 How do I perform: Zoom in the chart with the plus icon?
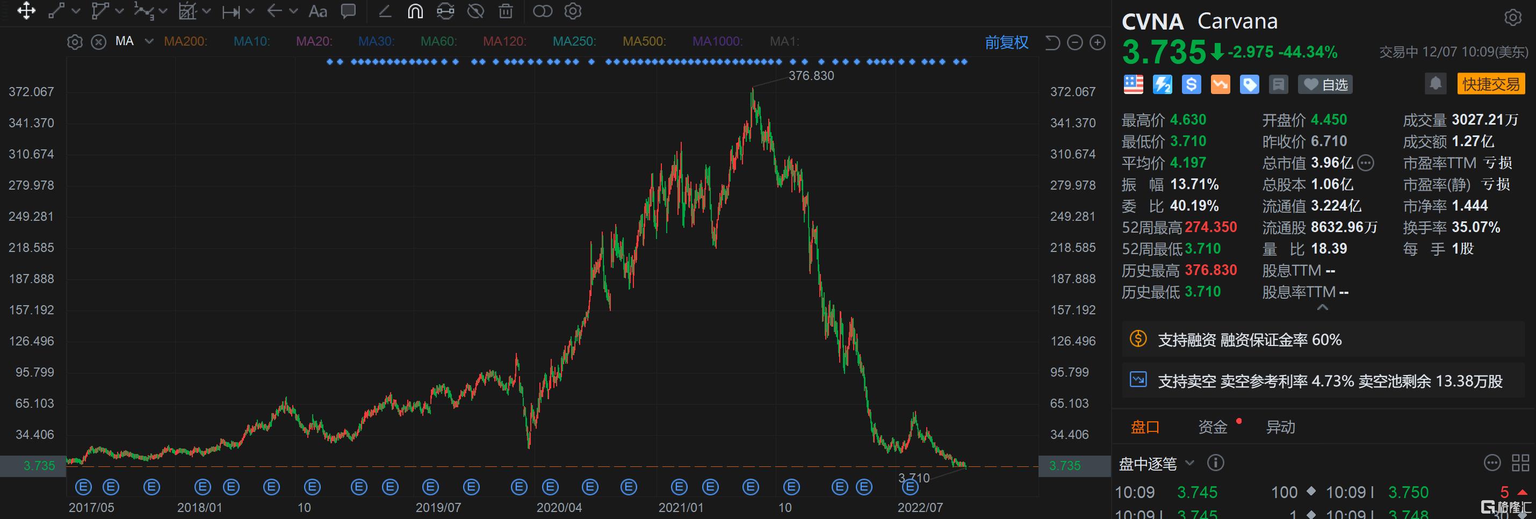(1097, 42)
